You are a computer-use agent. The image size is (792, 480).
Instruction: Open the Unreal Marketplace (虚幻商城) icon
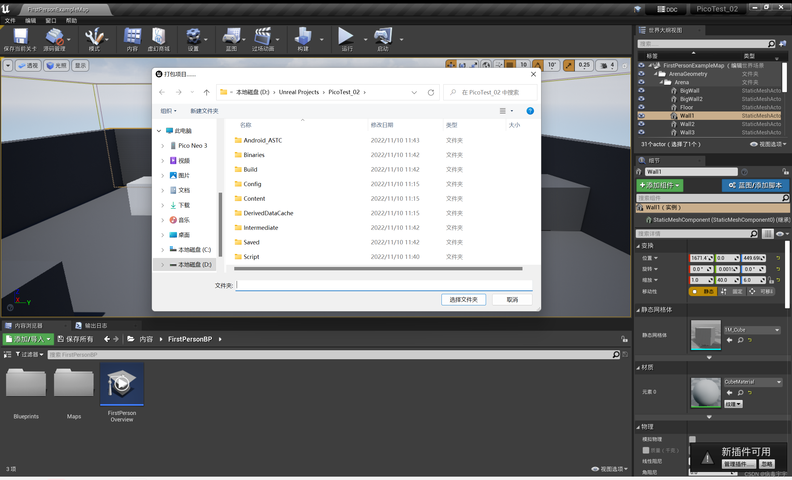(x=158, y=37)
